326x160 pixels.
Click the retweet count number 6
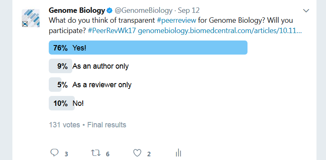point(107,154)
